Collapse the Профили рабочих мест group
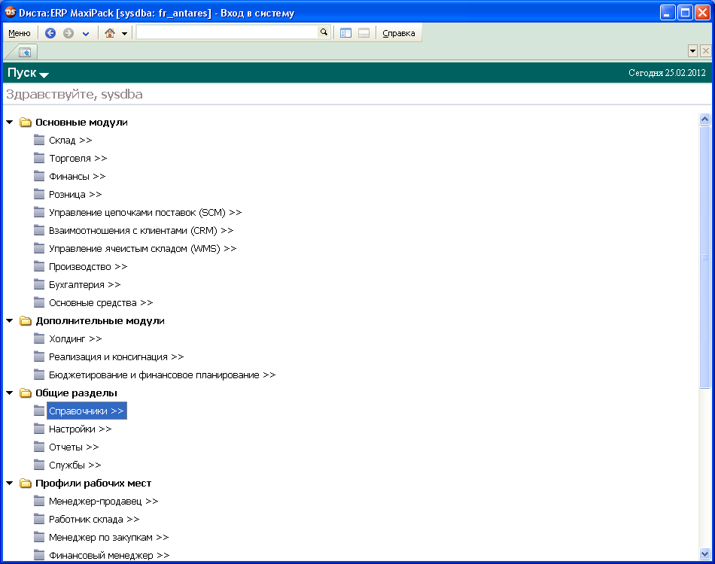This screenshot has height=564, width=715. click(x=10, y=483)
